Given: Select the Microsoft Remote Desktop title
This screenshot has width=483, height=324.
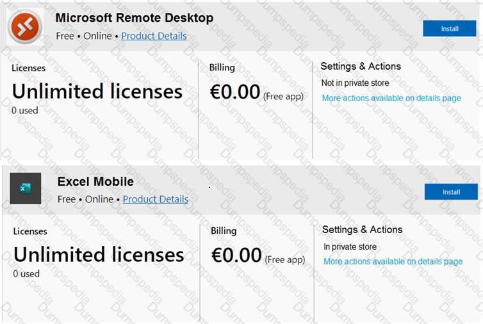Looking at the screenshot, I should click(135, 18).
